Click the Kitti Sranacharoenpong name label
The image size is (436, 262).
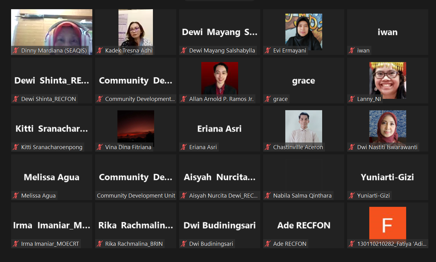pos(52,147)
